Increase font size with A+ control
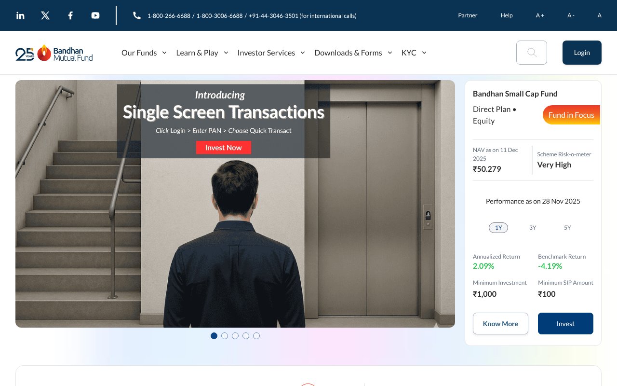The height and width of the screenshot is (386, 617). (540, 15)
